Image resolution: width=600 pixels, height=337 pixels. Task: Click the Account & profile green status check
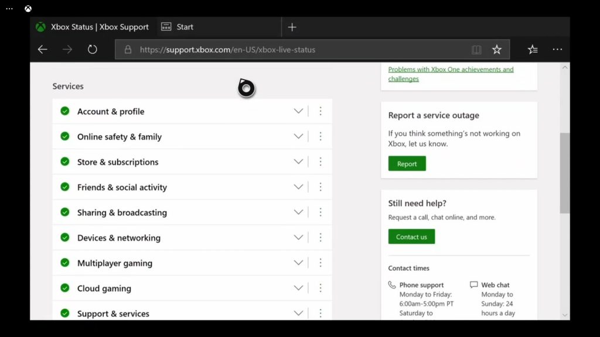pyautogui.click(x=65, y=111)
